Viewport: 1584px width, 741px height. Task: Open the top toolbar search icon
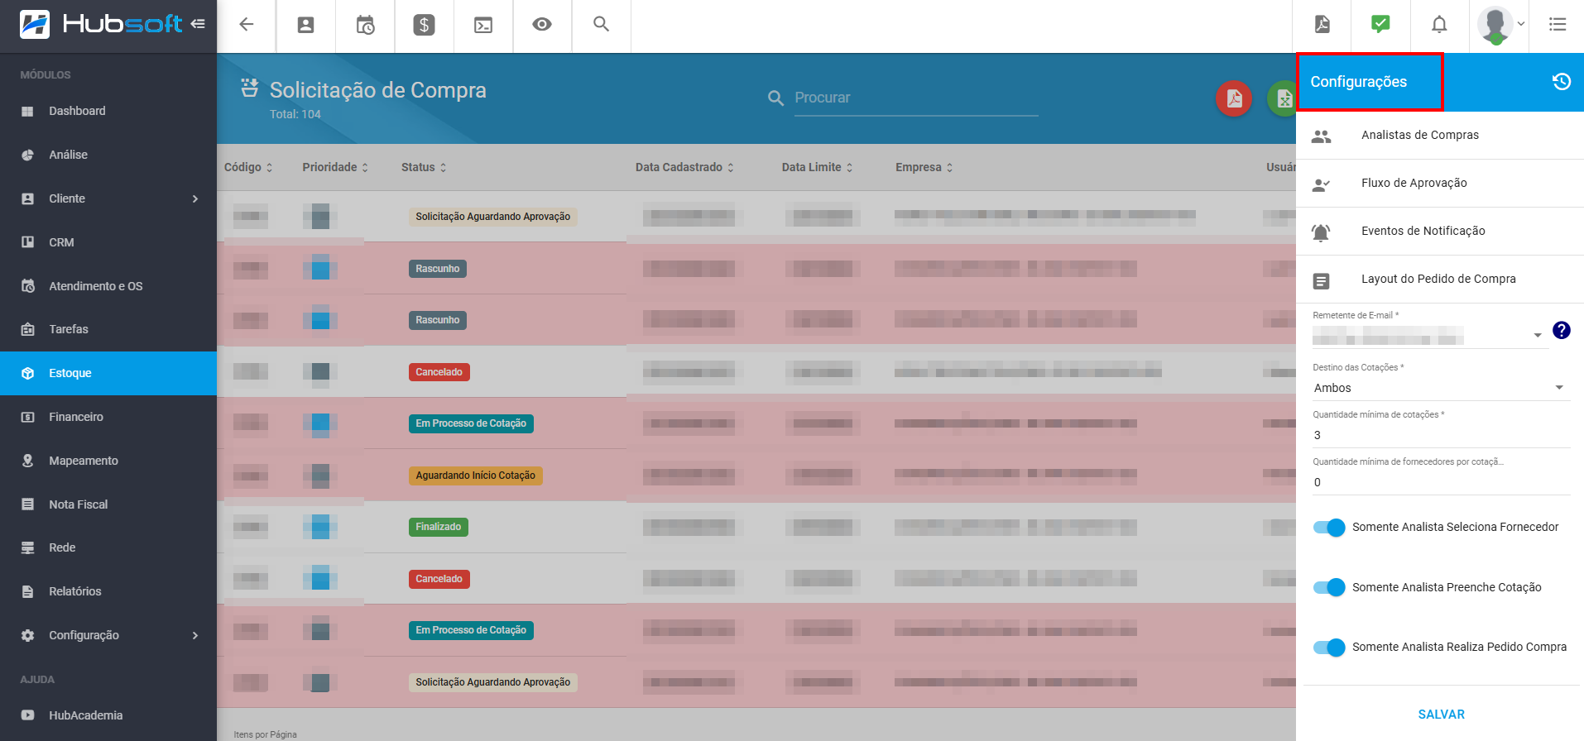[x=602, y=25]
